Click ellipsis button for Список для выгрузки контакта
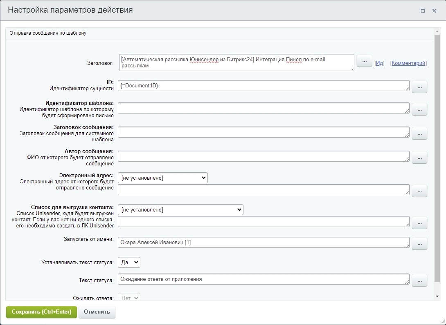Image resolution: width=446 pixels, height=325 pixels. [419, 223]
